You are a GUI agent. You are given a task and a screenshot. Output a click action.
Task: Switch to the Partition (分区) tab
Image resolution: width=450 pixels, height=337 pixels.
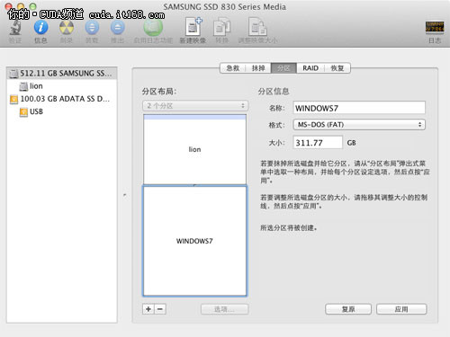coord(283,68)
